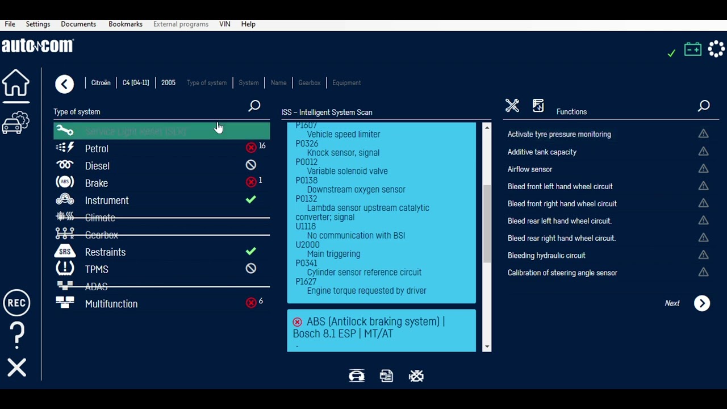Select the Citroën breadcrumb
This screenshot has height=409, width=727.
click(x=101, y=83)
